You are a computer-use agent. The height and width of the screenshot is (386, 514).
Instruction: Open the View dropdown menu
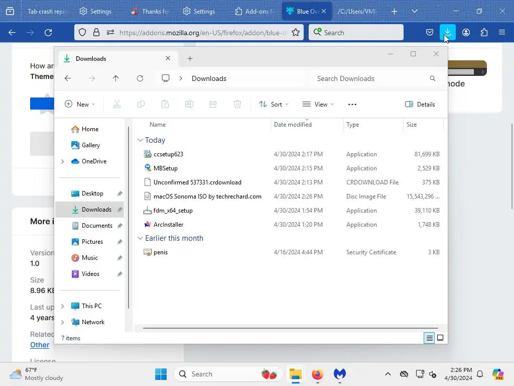tap(318, 105)
